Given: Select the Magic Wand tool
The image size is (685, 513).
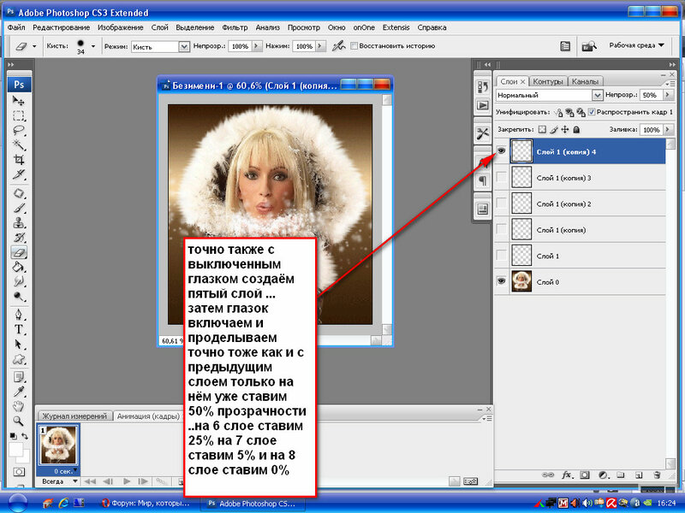Looking at the screenshot, I should coord(18,144).
